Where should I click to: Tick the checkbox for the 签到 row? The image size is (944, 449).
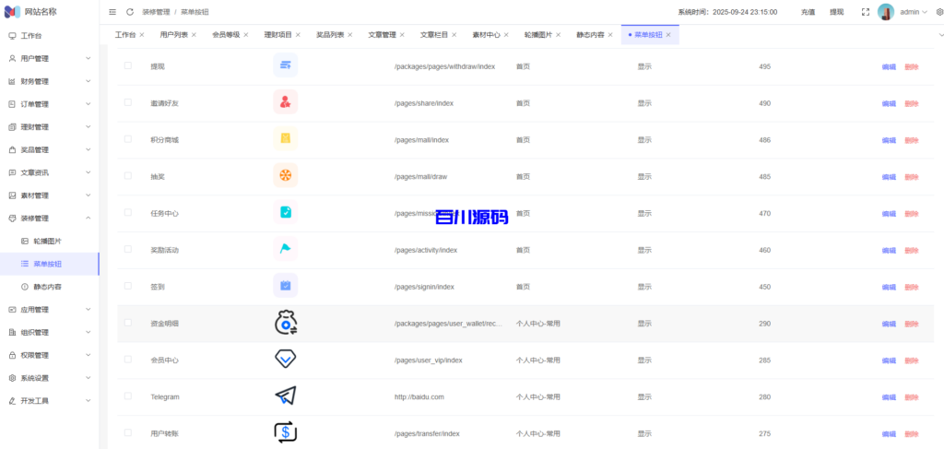click(x=128, y=287)
